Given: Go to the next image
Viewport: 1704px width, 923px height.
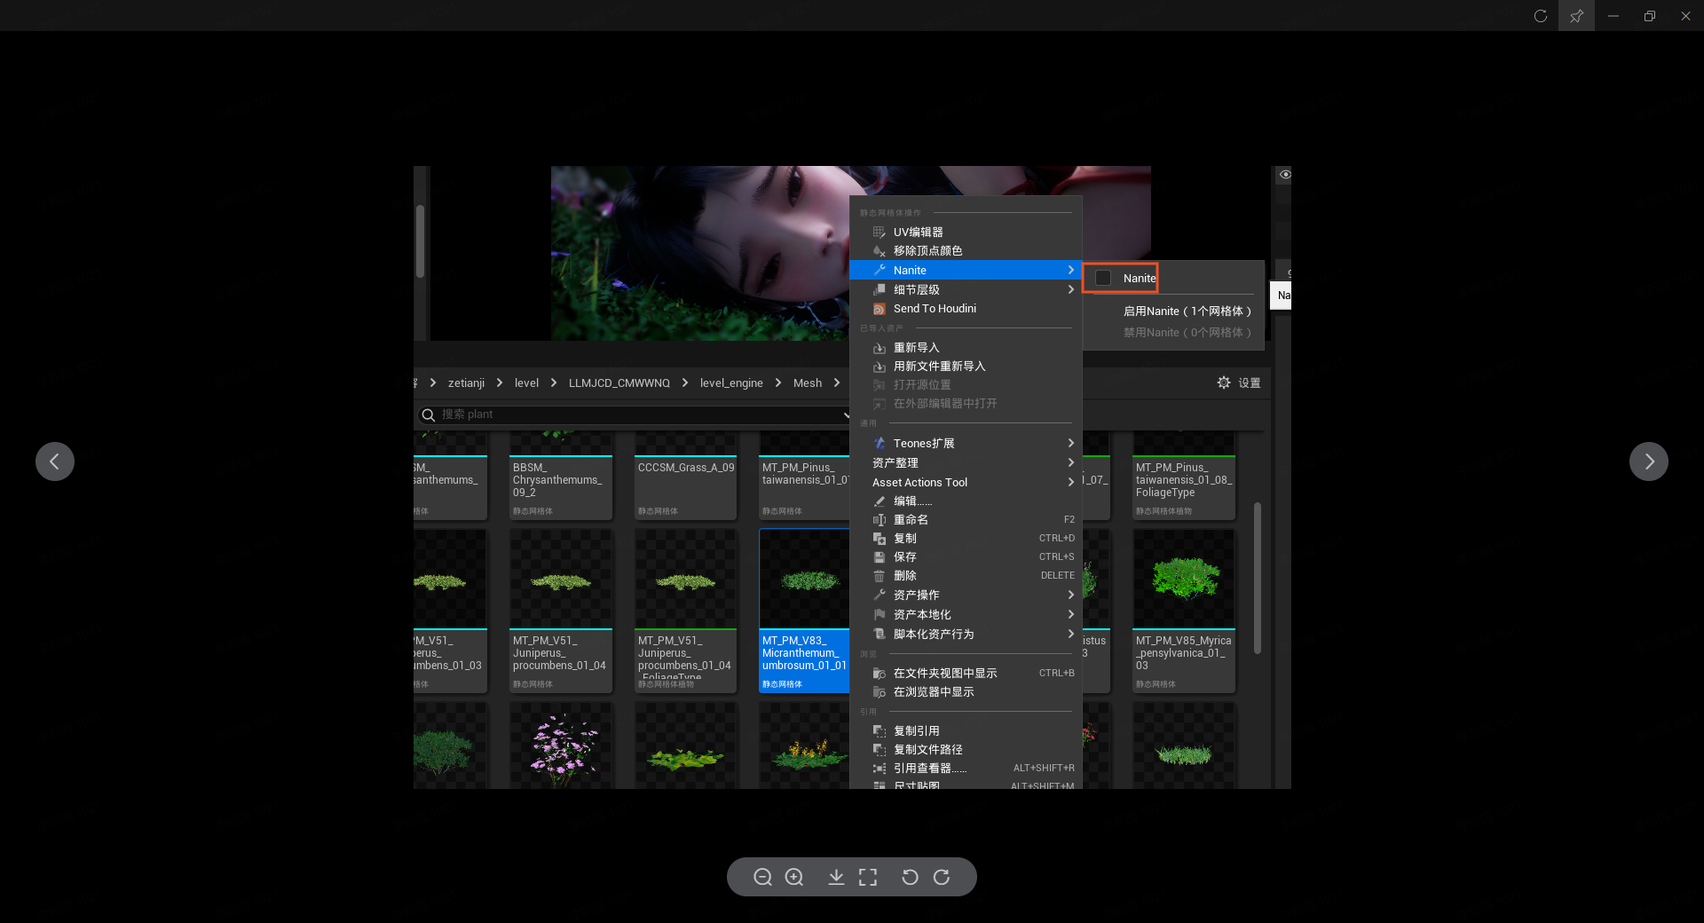Looking at the screenshot, I should coord(1648,461).
